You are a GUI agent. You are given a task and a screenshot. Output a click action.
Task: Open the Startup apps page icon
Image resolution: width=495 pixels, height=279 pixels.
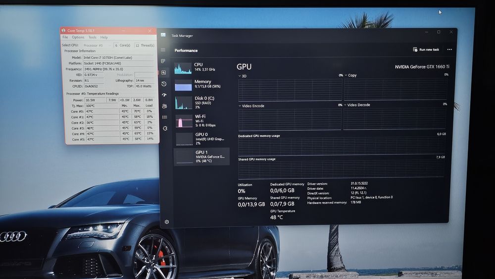[164, 95]
